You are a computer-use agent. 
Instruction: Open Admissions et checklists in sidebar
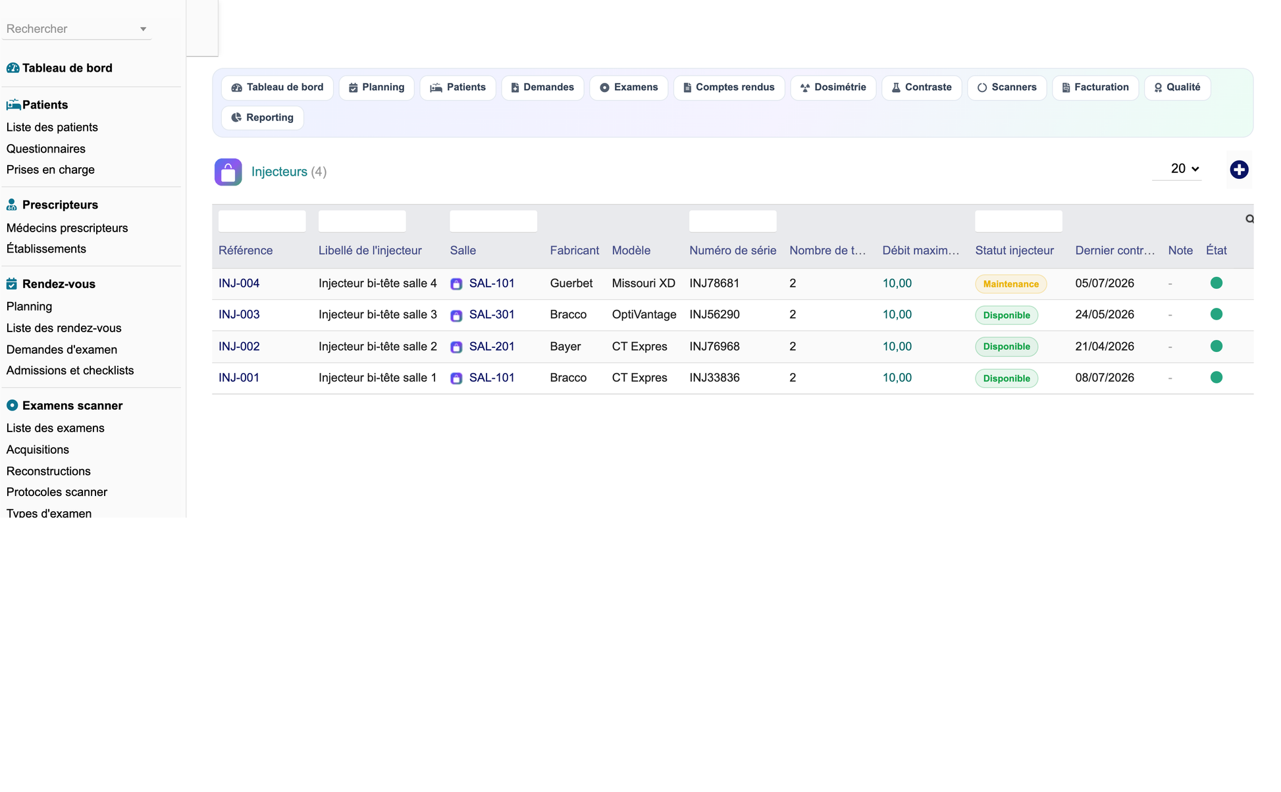click(x=70, y=370)
